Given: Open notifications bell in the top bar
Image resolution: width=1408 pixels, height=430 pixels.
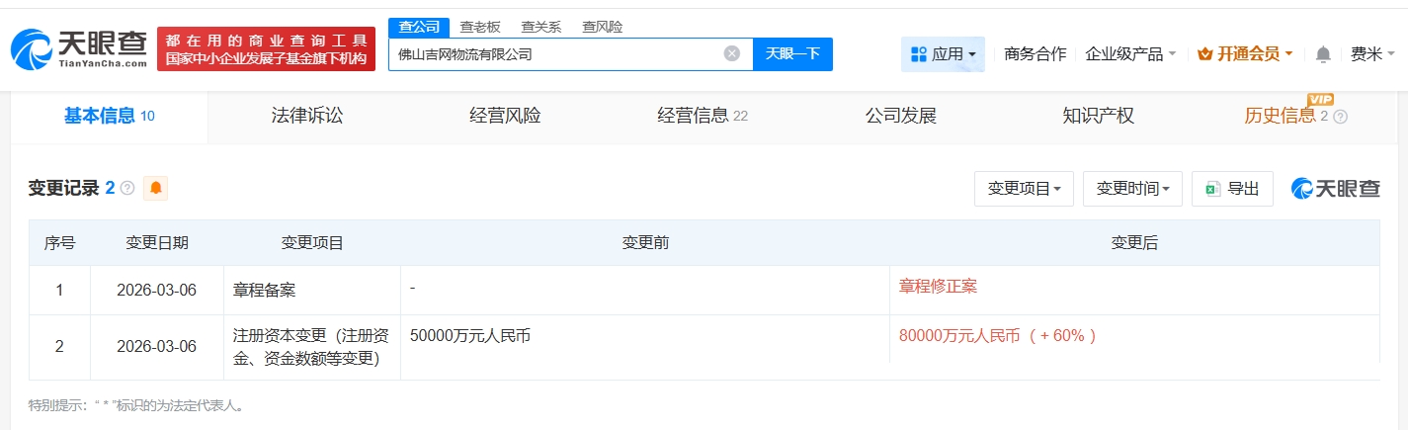Looking at the screenshot, I should [1324, 54].
